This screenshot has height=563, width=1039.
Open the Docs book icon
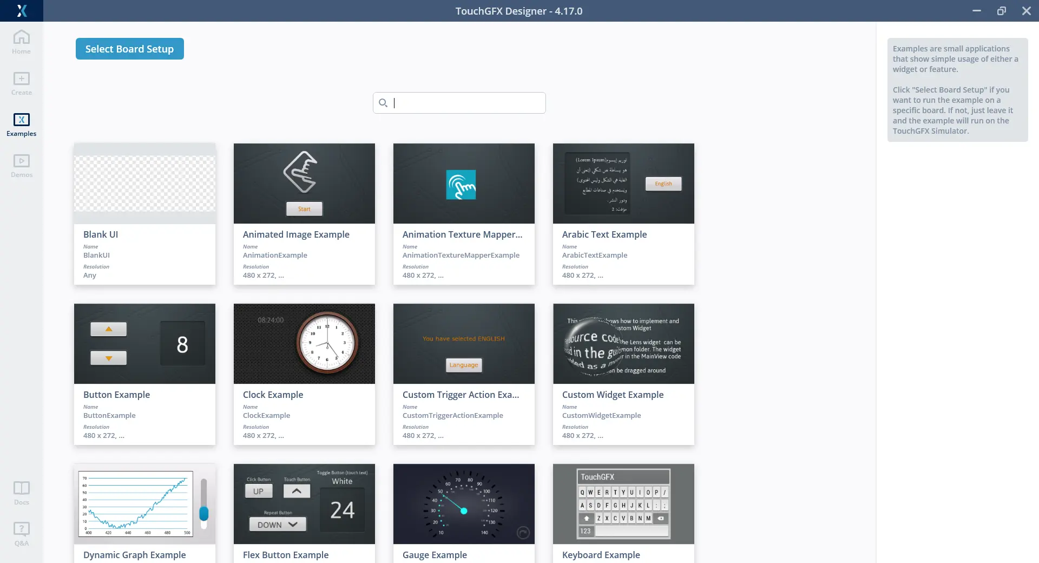[x=22, y=488]
